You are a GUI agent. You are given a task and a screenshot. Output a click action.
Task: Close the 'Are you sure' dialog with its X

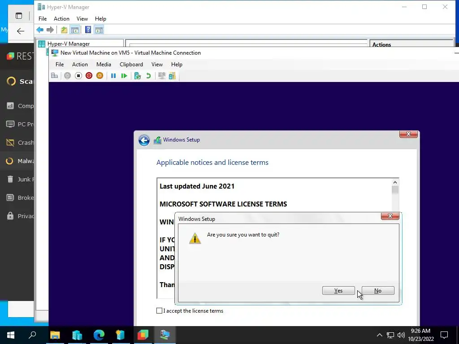(x=390, y=216)
